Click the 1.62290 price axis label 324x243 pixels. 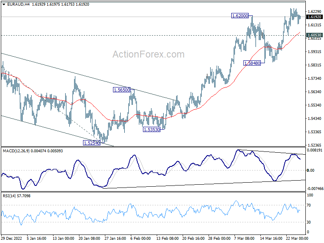pos(315,12)
